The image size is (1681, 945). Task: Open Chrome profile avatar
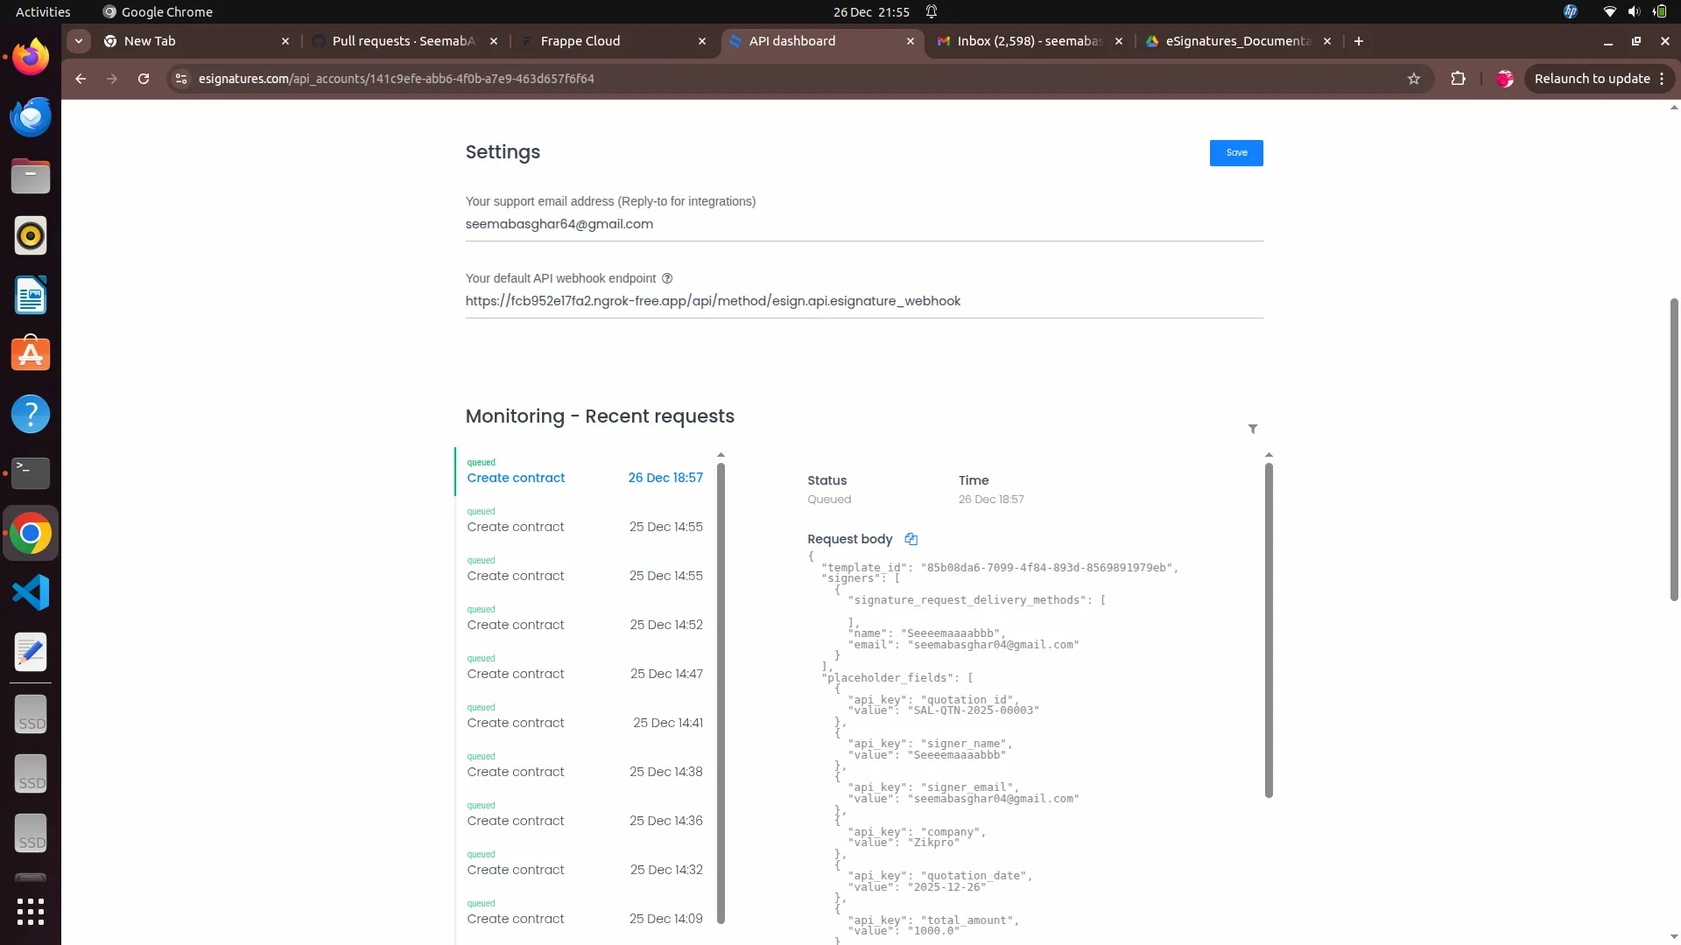(x=1505, y=79)
